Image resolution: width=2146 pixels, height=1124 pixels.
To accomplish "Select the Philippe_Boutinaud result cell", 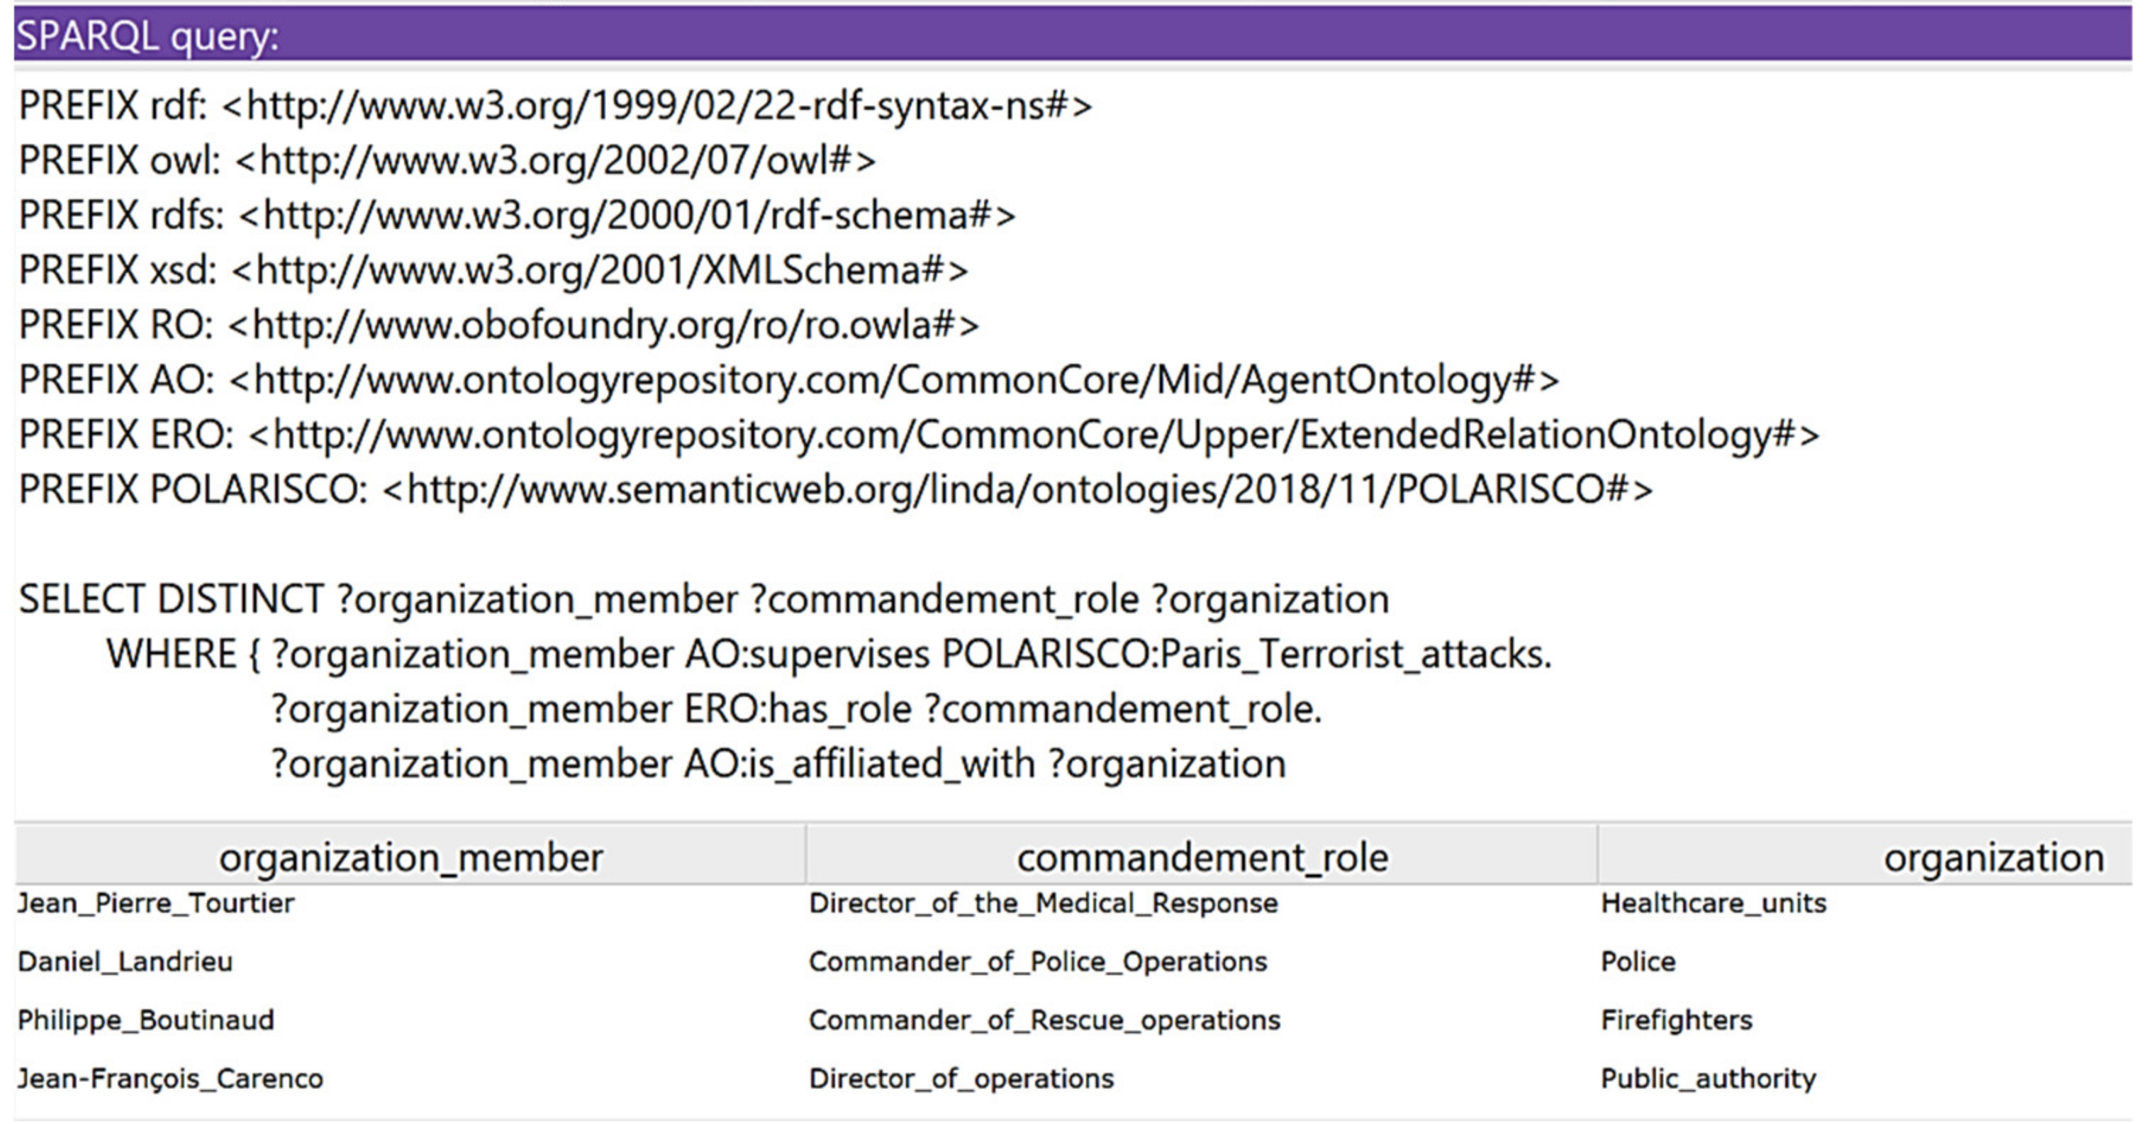I will click(x=146, y=1020).
